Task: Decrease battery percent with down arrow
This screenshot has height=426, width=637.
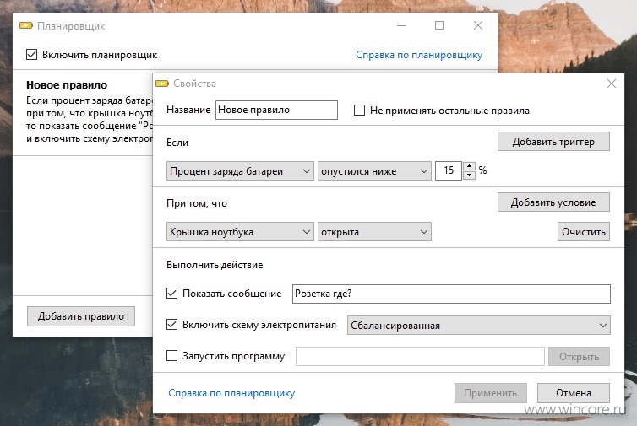Action: click(x=469, y=175)
